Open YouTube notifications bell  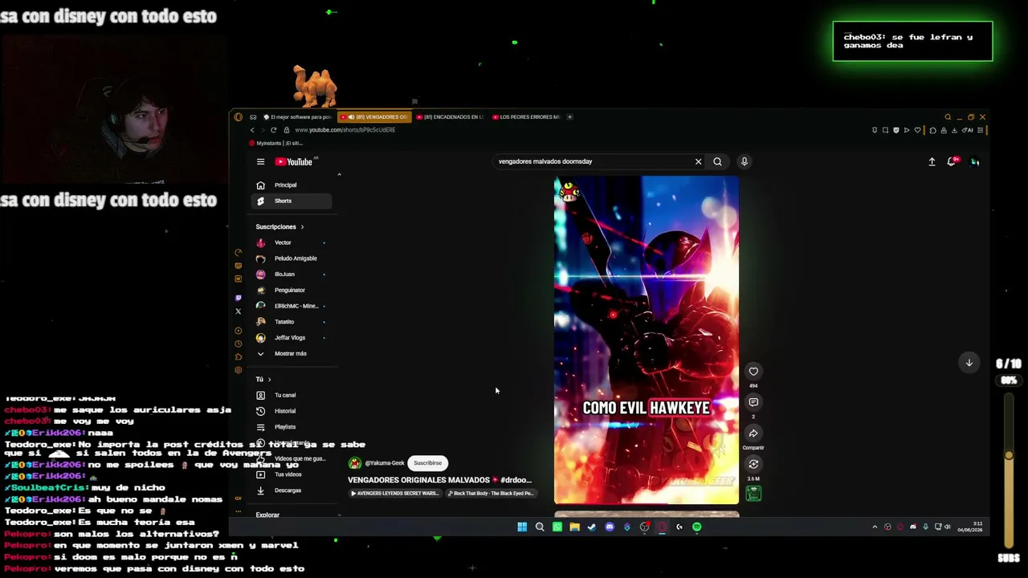point(952,161)
